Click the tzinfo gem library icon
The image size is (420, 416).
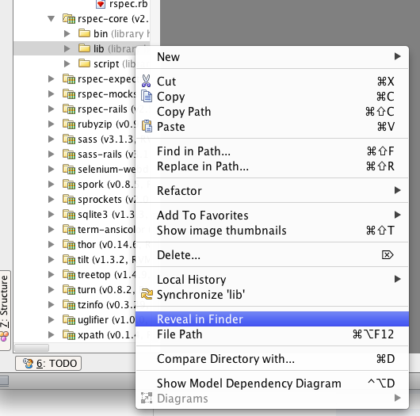[x=69, y=304]
